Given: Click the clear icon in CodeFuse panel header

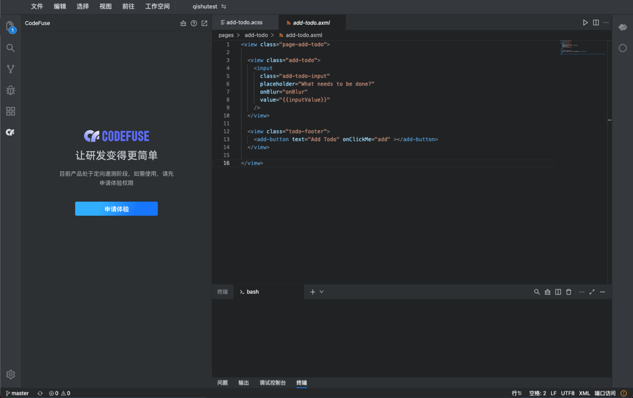Looking at the screenshot, I should (183, 23).
